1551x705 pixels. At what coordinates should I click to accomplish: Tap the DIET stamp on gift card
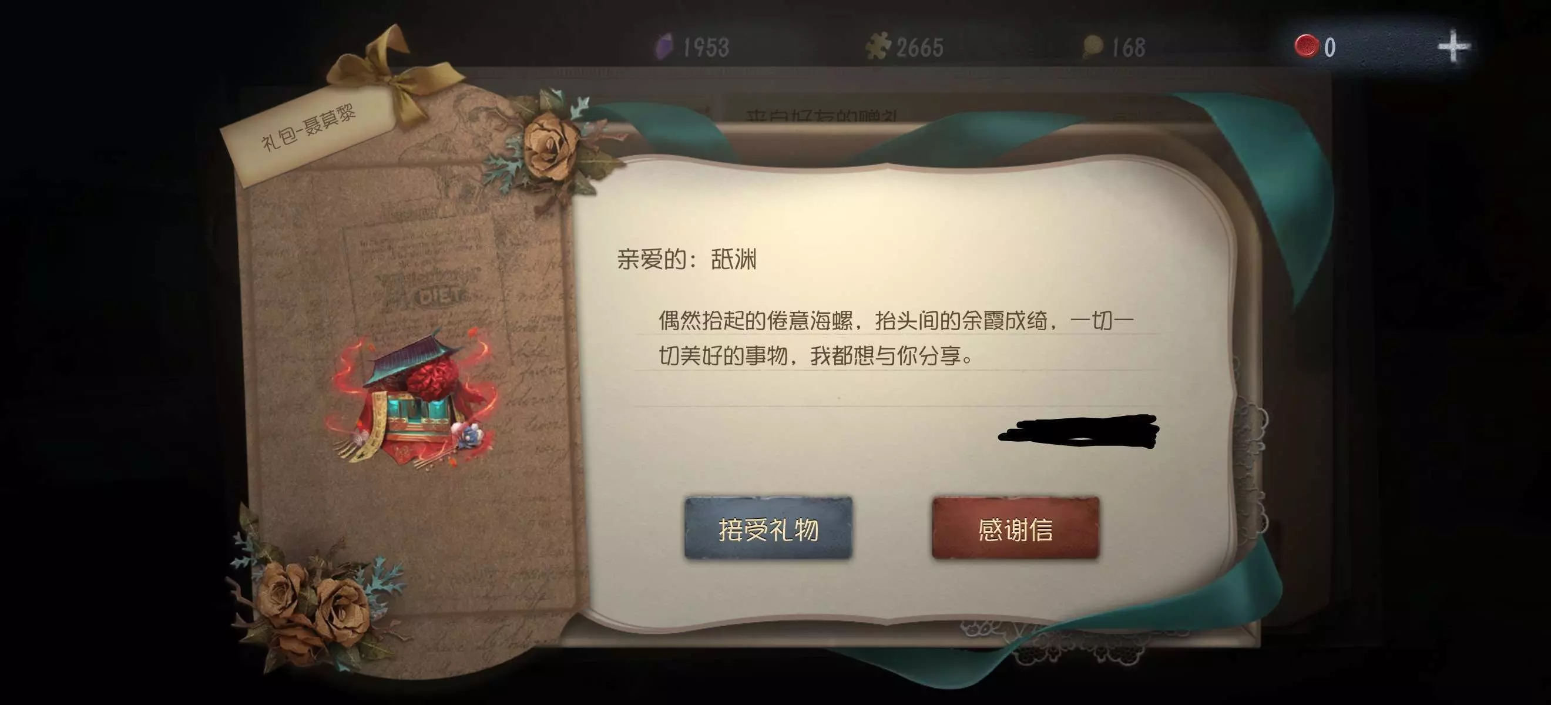(441, 296)
